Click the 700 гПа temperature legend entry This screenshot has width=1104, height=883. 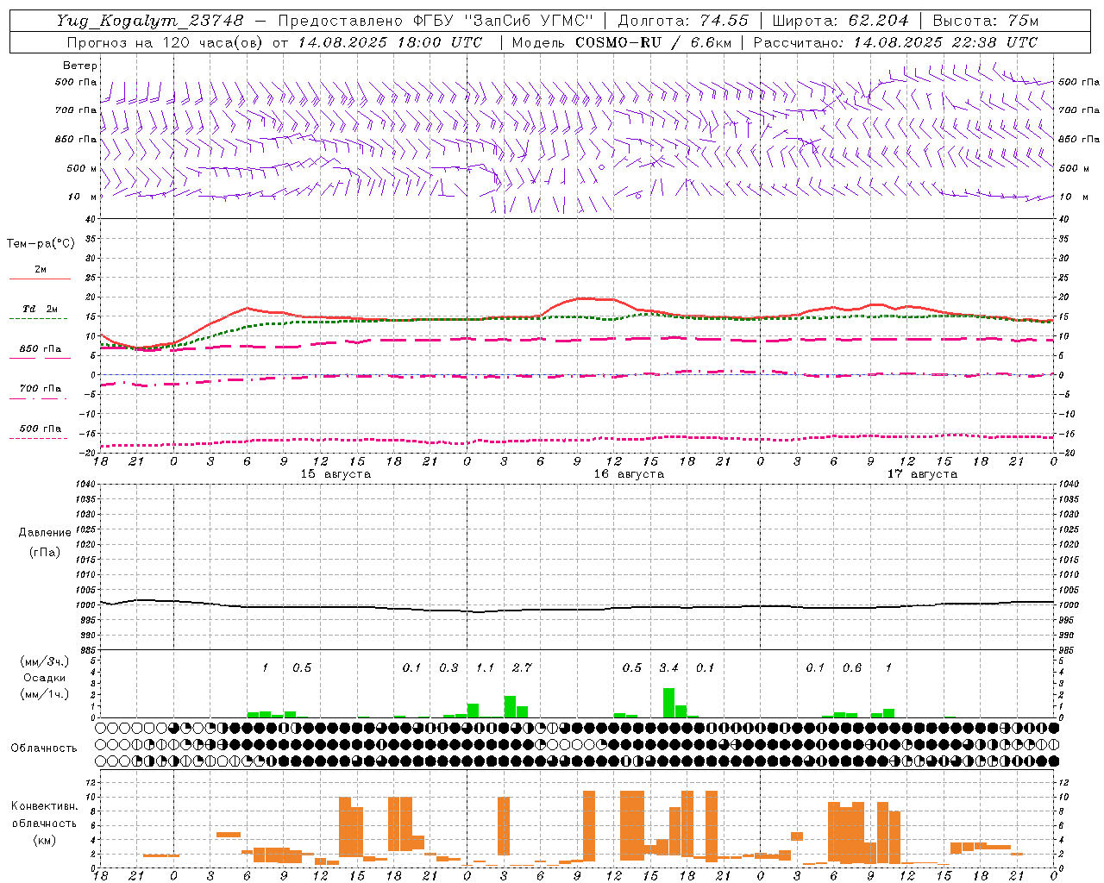click(40, 389)
